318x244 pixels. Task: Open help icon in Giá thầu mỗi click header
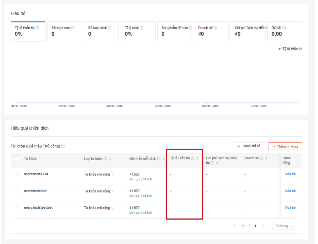coord(159,159)
